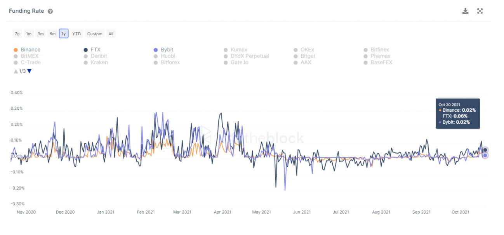504x235 pixels.
Task: Select the 7d time range button
Action: click(x=17, y=34)
